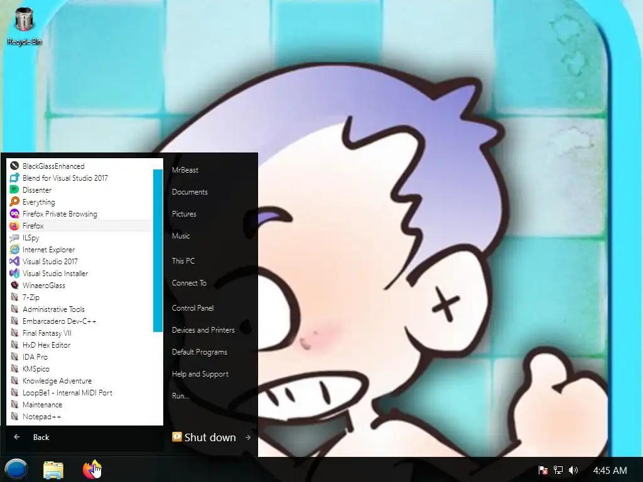Expand the Maintenance folder
Screen dimensions: 643x482
[80, 404]
